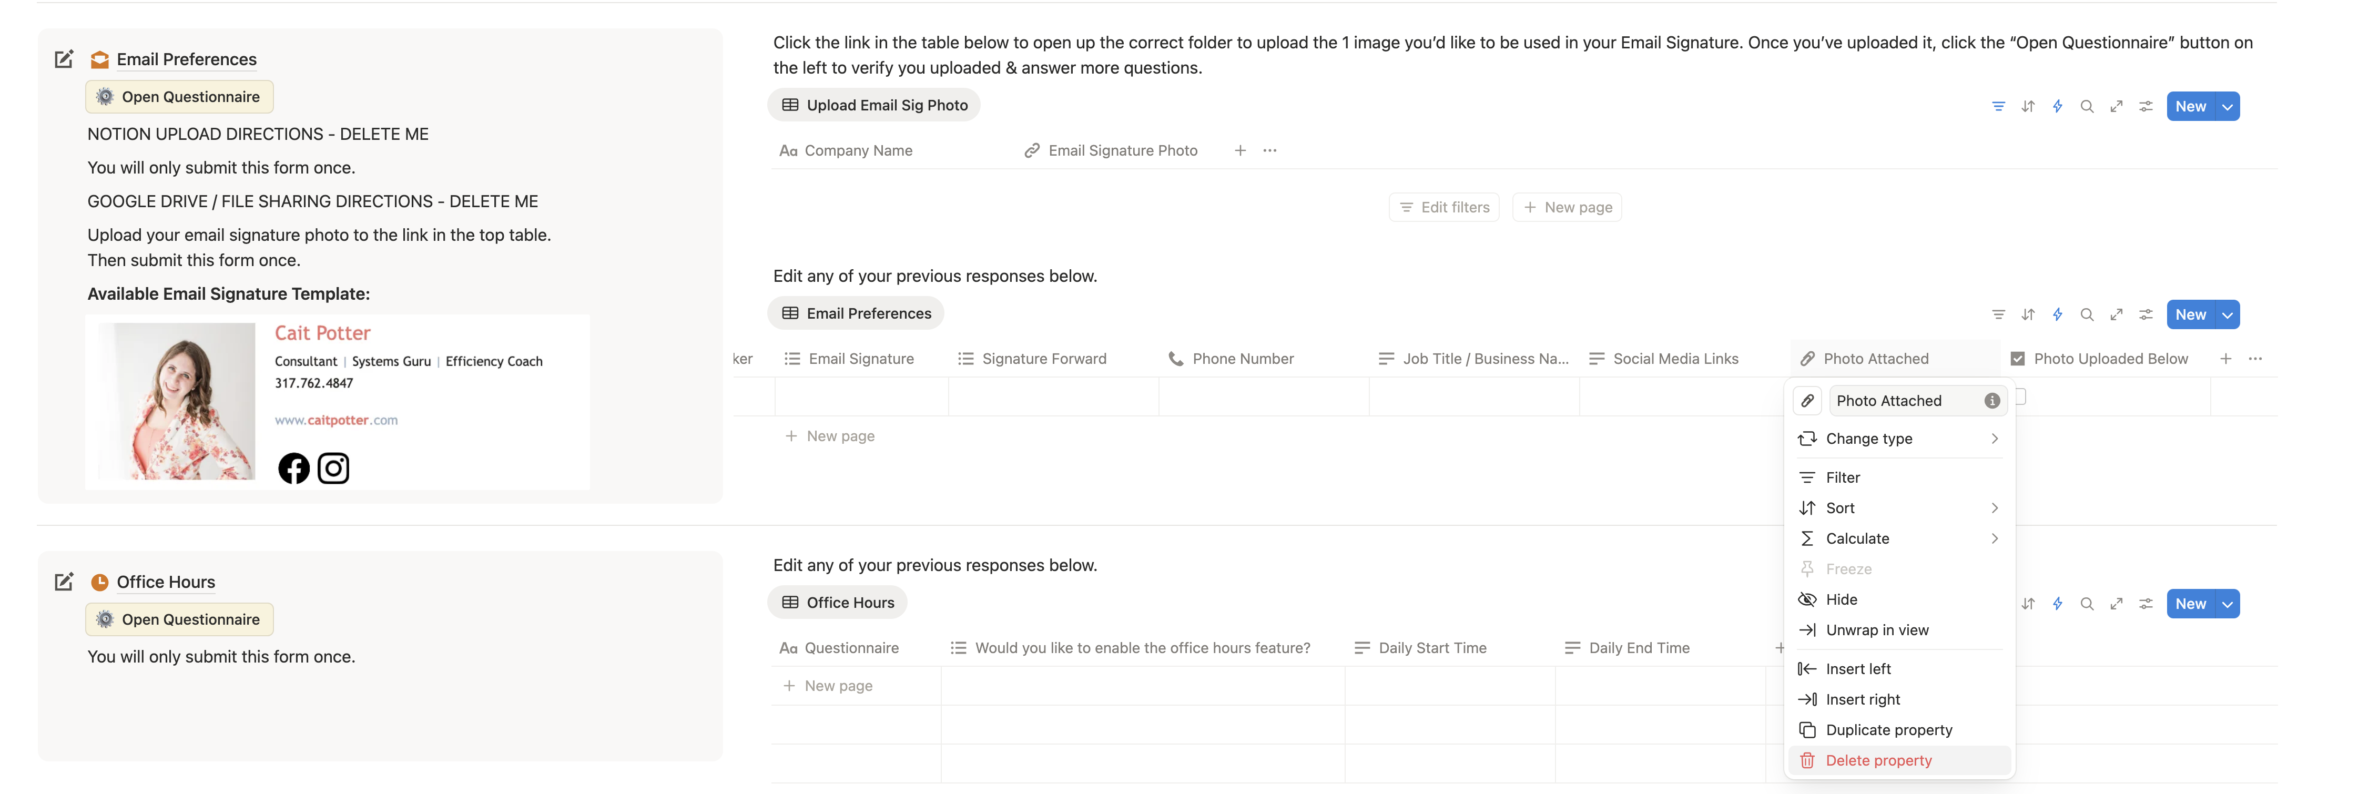
Task: Click the info icon beside Photo Attached name
Action: 1992,401
